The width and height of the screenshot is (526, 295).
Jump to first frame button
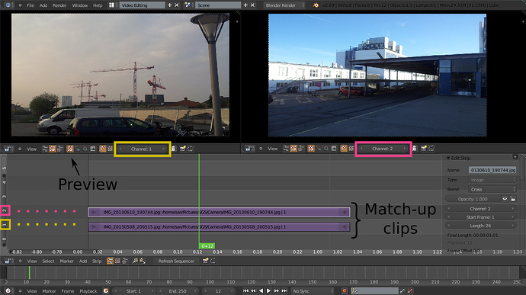click(x=246, y=291)
